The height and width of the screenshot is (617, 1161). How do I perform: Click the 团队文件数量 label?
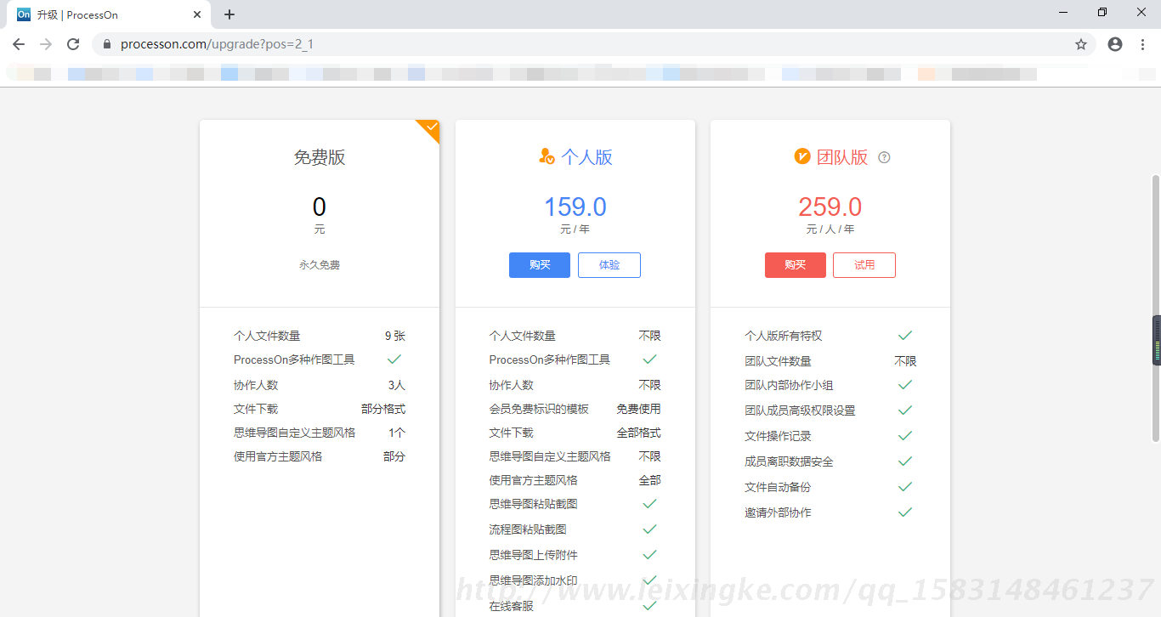(x=778, y=361)
